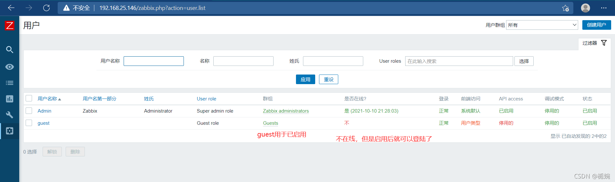Tick the guest row checkbox
The width and height of the screenshot is (615, 182).
click(29, 123)
